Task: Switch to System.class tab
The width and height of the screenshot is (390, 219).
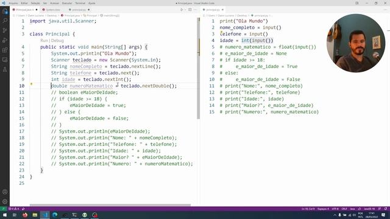Action: (x=53, y=10)
